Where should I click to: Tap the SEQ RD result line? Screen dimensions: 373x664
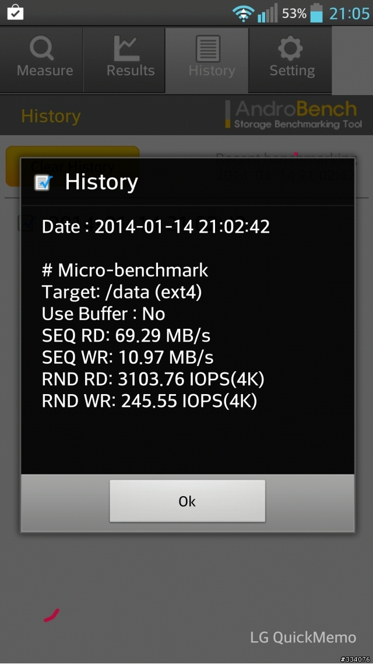tap(126, 336)
